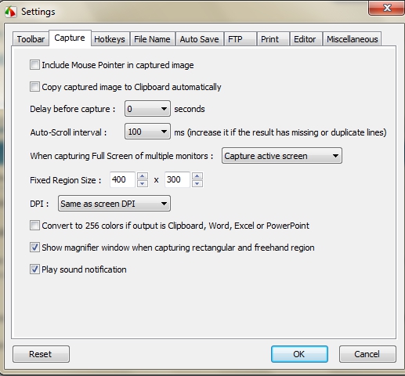Tick Convert to 256 colors checkbox
The image size is (405, 376).
[x=34, y=226]
